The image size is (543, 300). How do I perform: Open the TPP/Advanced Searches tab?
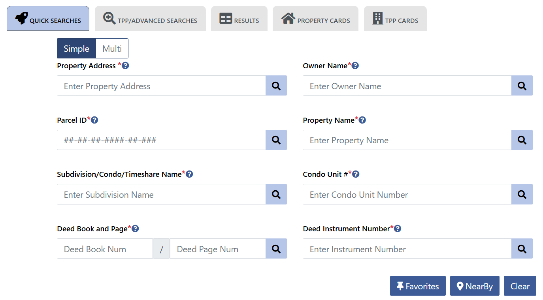tap(150, 19)
